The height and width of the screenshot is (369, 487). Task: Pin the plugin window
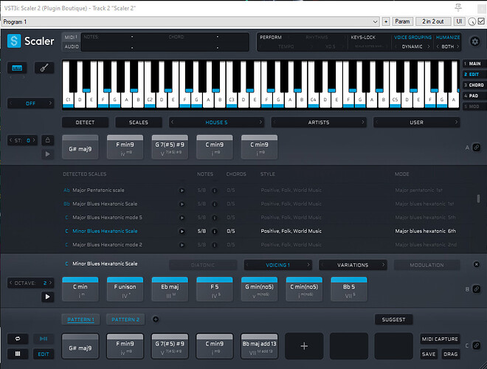pos(458,7)
